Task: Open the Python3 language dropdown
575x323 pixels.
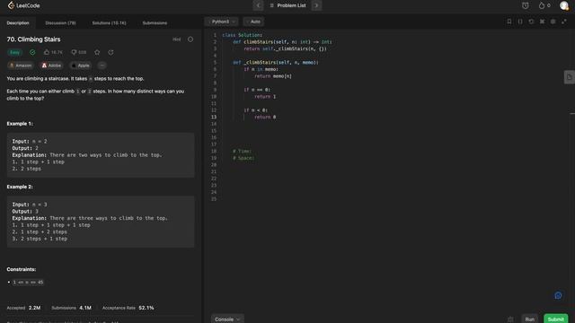Action: [222, 22]
